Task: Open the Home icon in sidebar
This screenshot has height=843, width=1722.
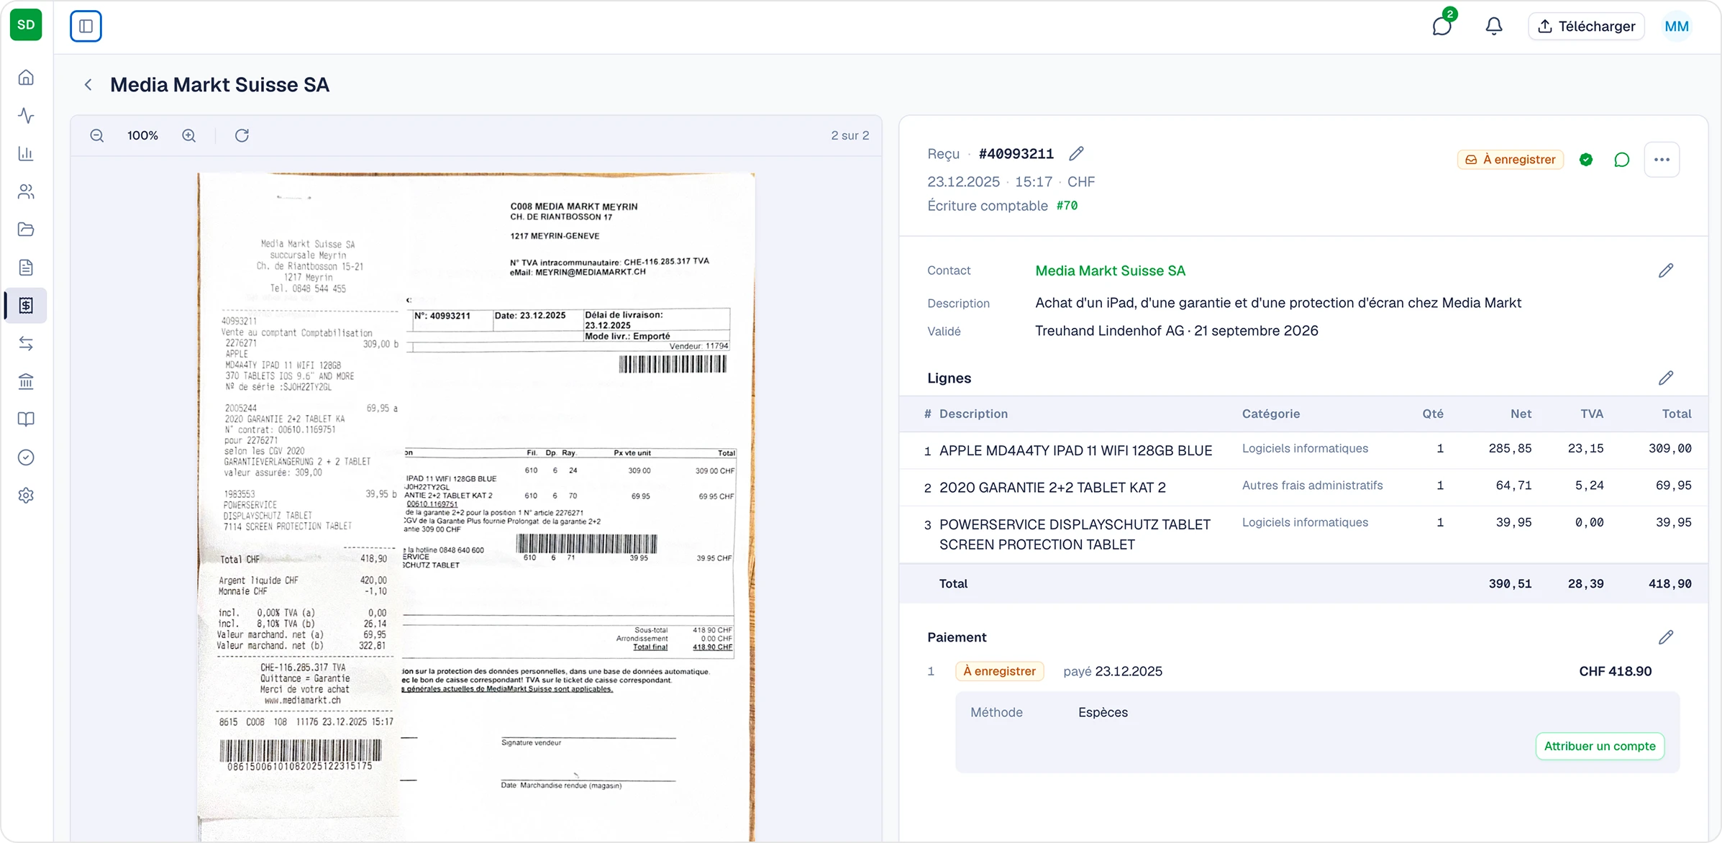Action: [26, 78]
